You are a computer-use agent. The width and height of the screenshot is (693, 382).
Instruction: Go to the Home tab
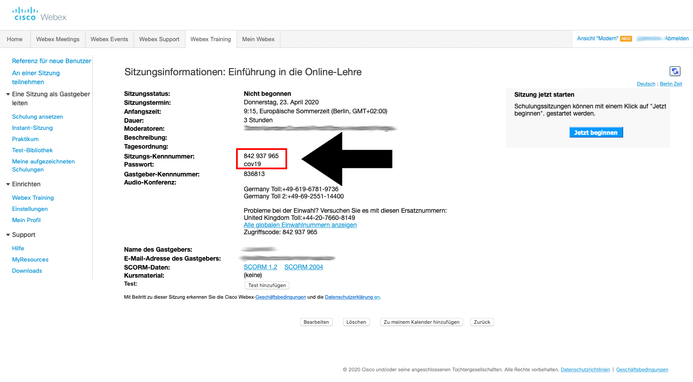pos(15,39)
